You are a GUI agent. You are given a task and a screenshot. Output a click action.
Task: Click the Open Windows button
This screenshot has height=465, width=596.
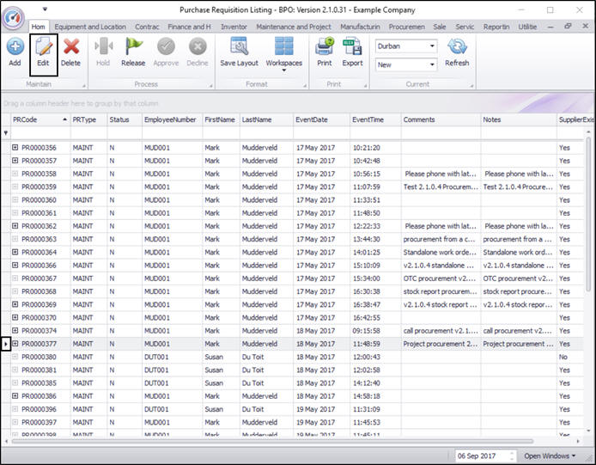tap(549, 456)
